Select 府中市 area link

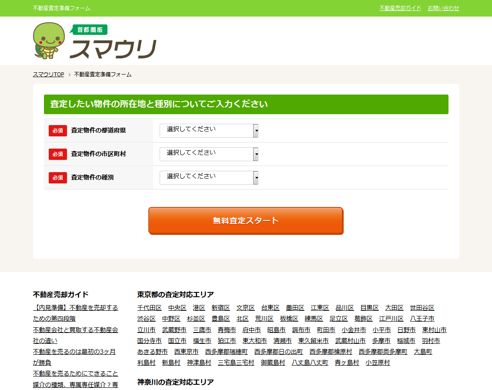click(x=251, y=330)
